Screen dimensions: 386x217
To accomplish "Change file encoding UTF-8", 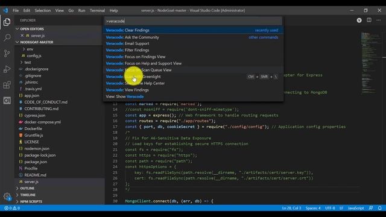I will [330, 208].
